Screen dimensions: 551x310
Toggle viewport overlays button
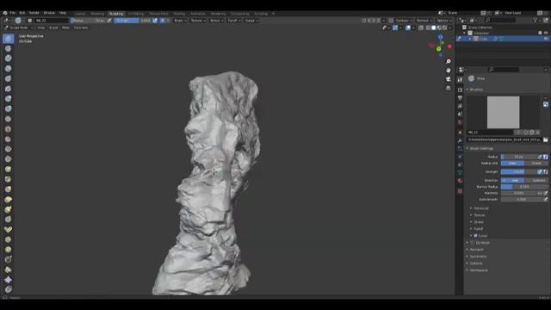click(x=408, y=28)
